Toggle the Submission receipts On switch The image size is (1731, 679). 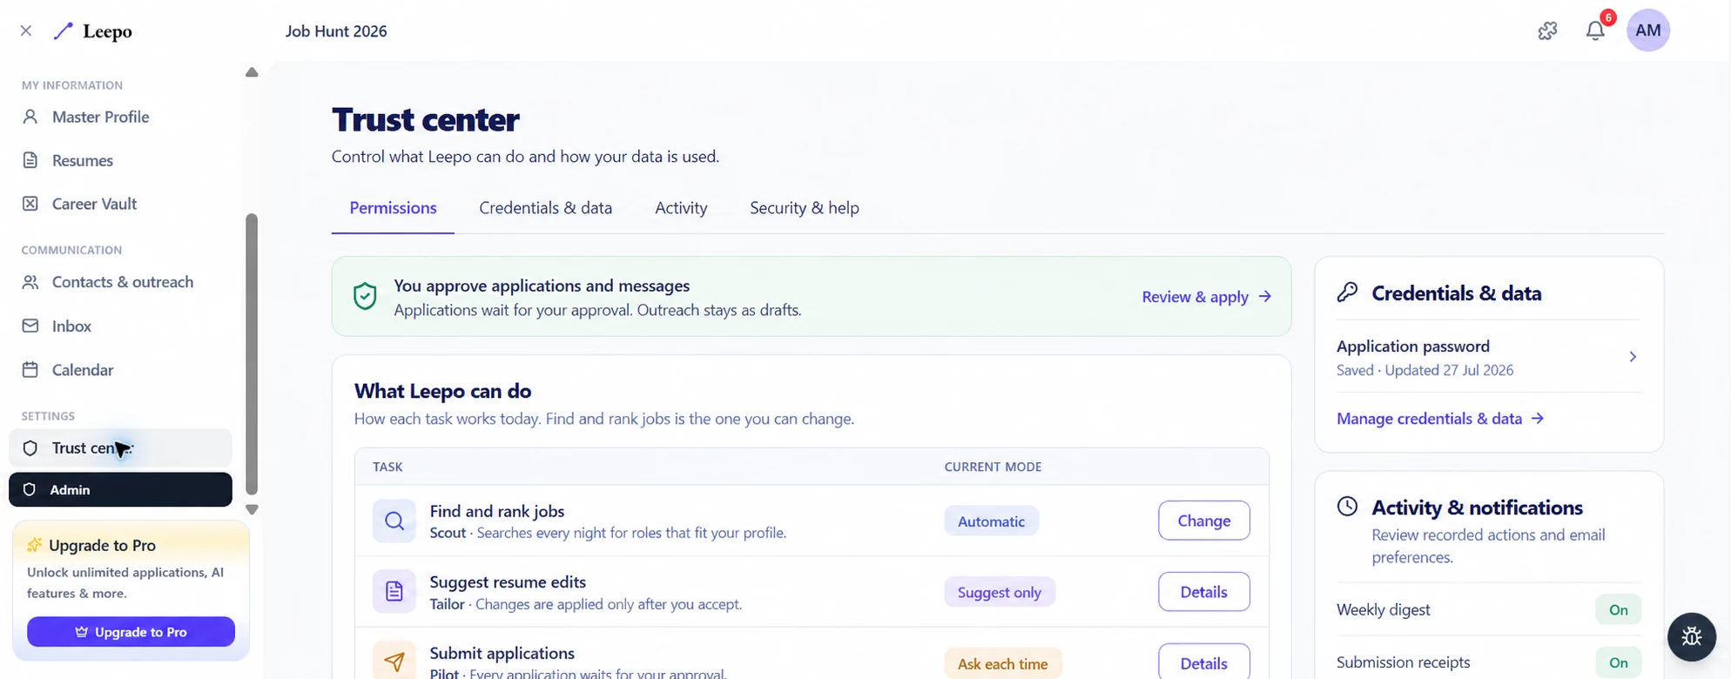click(1618, 662)
